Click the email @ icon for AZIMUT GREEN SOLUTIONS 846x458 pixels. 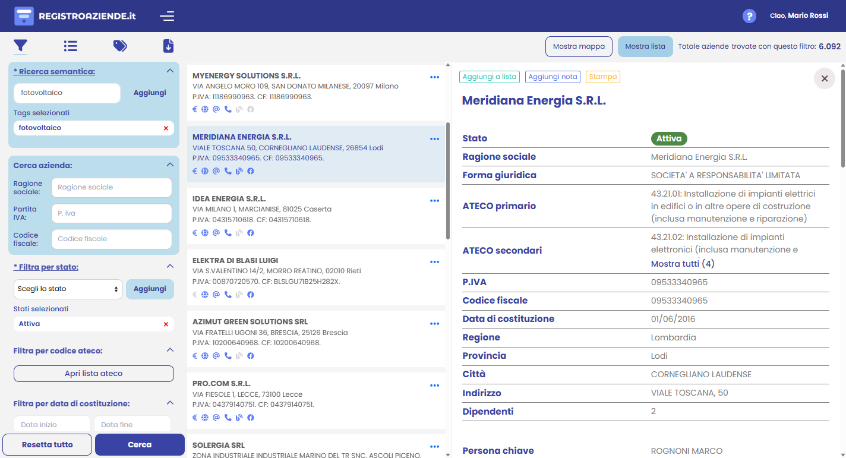(x=216, y=356)
